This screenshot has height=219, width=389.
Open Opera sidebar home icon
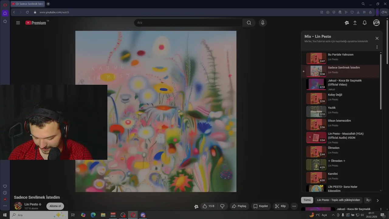[x=5, y=13]
